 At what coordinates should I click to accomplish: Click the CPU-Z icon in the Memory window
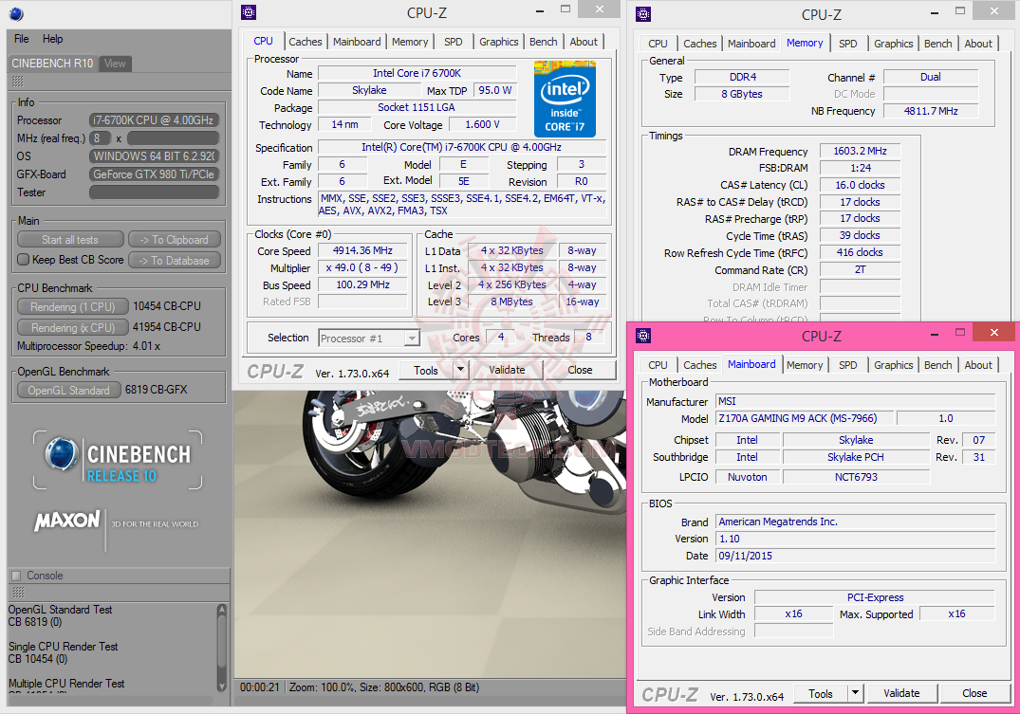643,13
